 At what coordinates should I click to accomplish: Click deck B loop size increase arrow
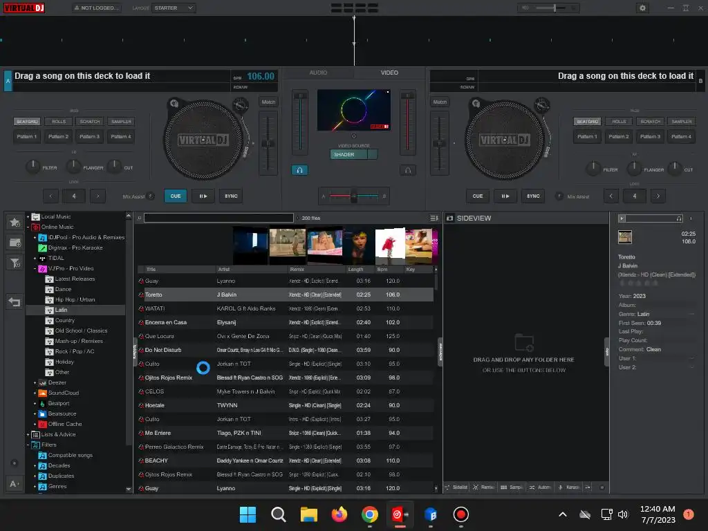658,196
